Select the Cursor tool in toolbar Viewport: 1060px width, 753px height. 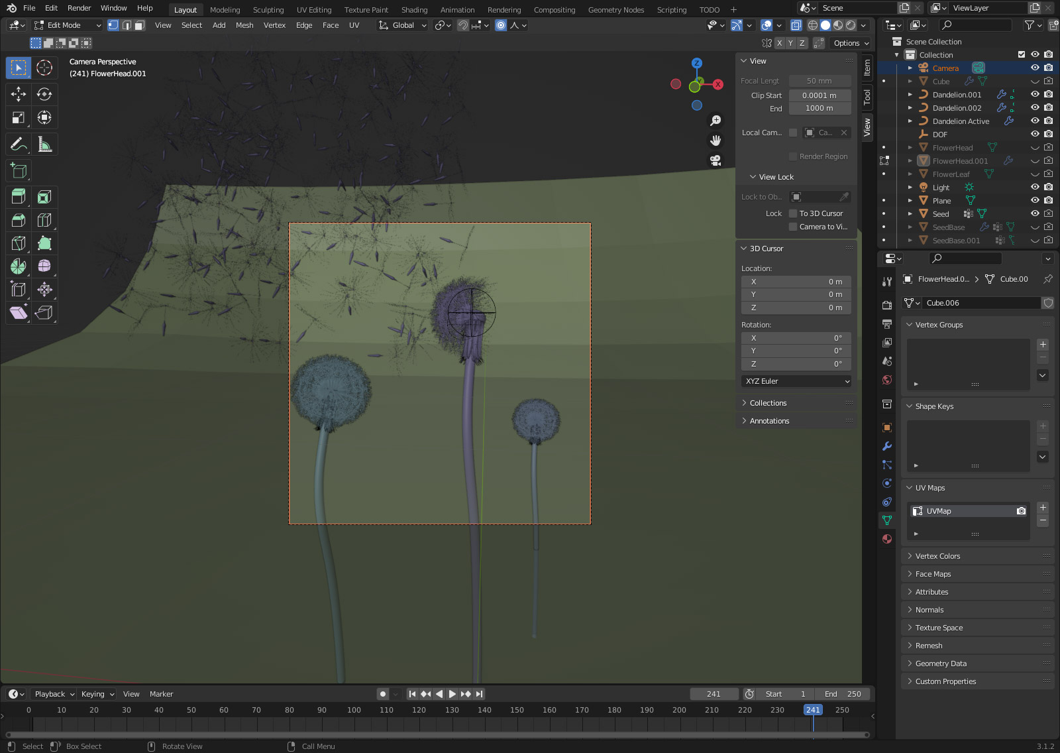tap(44, 68)
